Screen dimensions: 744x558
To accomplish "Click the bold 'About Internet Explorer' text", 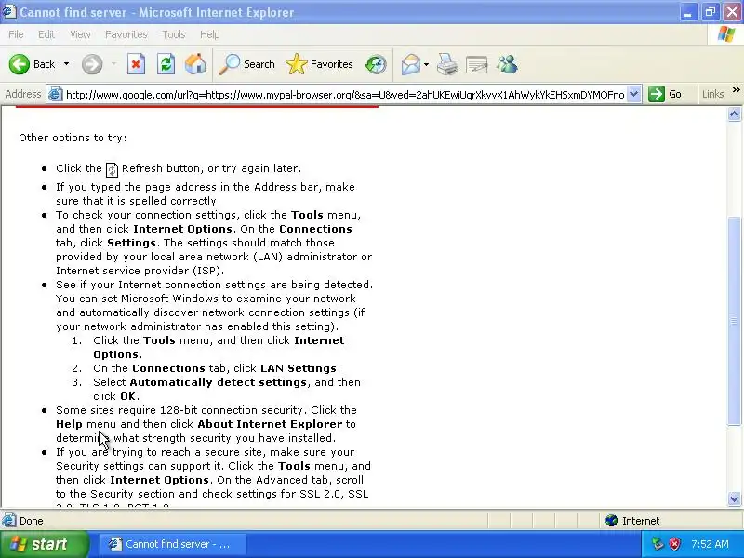I will coord(270,424).
